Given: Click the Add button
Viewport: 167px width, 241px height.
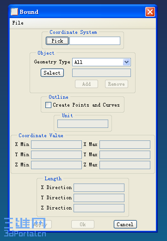Looking at the screenshot, I should tap(87, 84).
